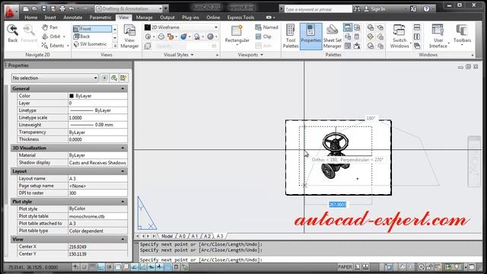Switch to the Home ribbon tab
The width and height of the screenshot is (487, 274).
(x=31, y=18)
